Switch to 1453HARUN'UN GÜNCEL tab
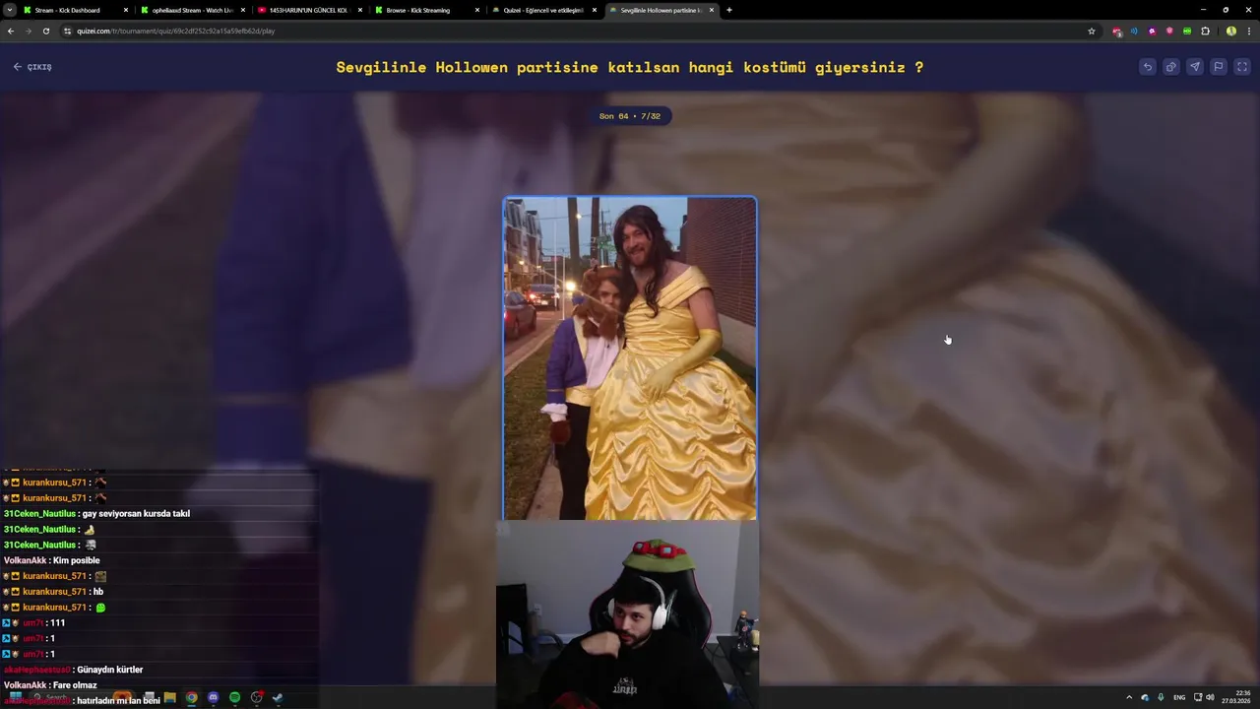The height and width of the screenshot is (709, 1260). click(308, 10)
